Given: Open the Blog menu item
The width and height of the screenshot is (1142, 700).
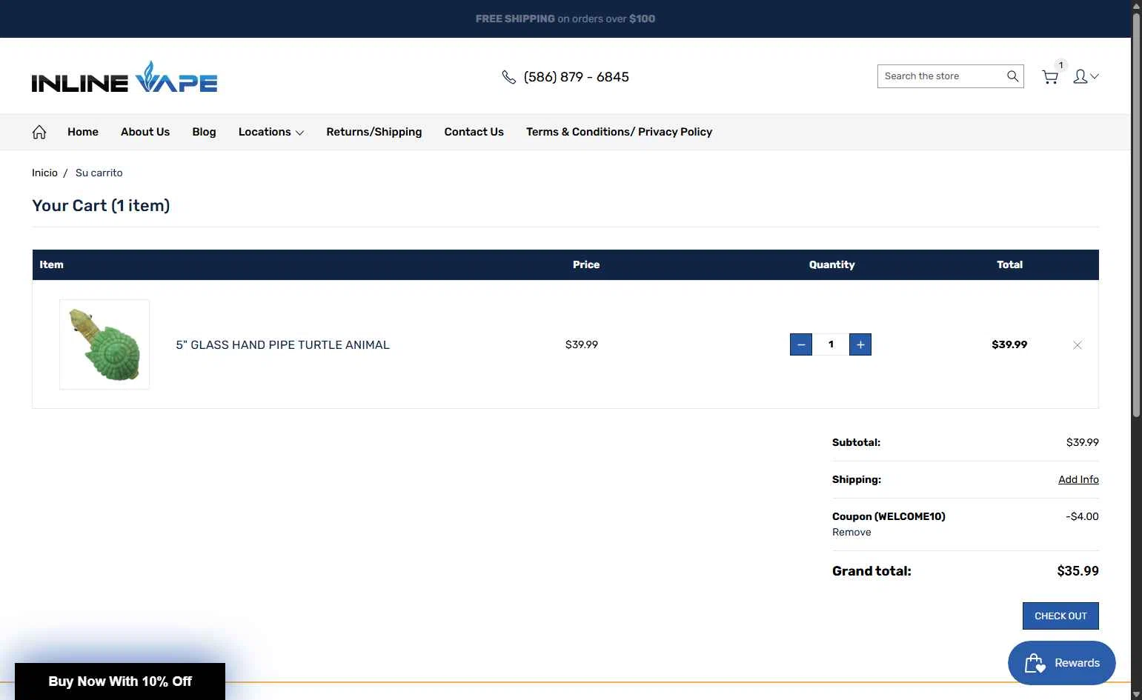Looking at the screenshot, I should (204, 132).
